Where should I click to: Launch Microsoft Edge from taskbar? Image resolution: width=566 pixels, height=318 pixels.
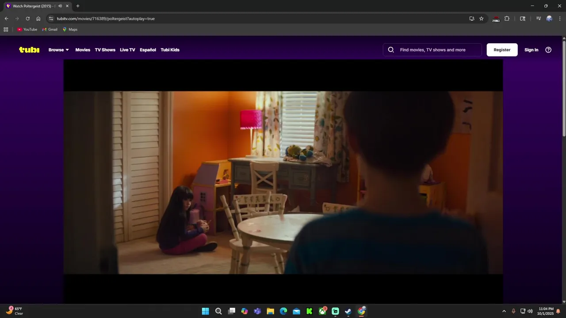[283, 311]
